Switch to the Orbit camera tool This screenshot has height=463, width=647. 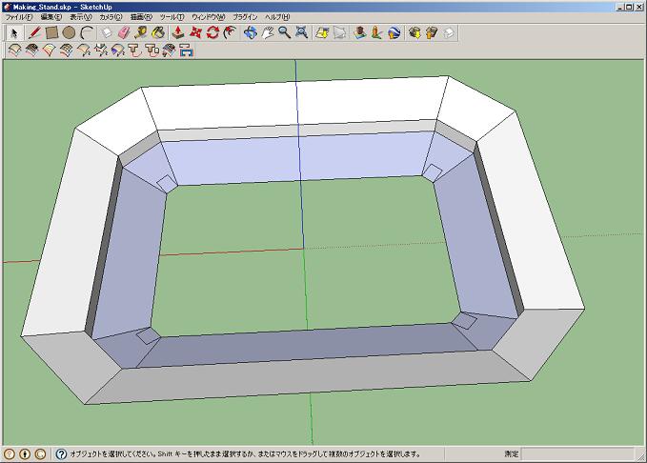click(x=250, y=32)
